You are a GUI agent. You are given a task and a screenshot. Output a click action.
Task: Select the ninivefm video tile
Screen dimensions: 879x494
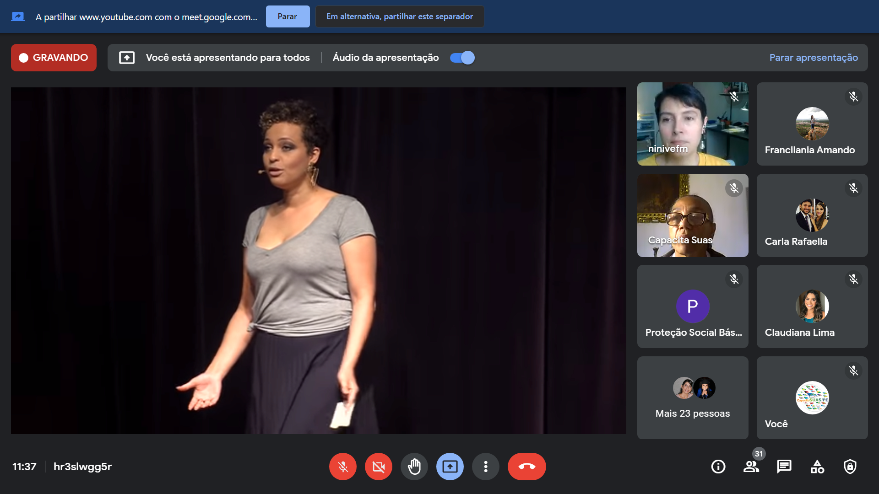(693, 124)
